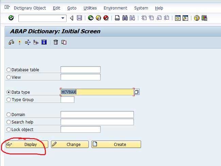Screen dimensions: 221x166
Task: Click the Activate matchstick icon
Action: 20,42
